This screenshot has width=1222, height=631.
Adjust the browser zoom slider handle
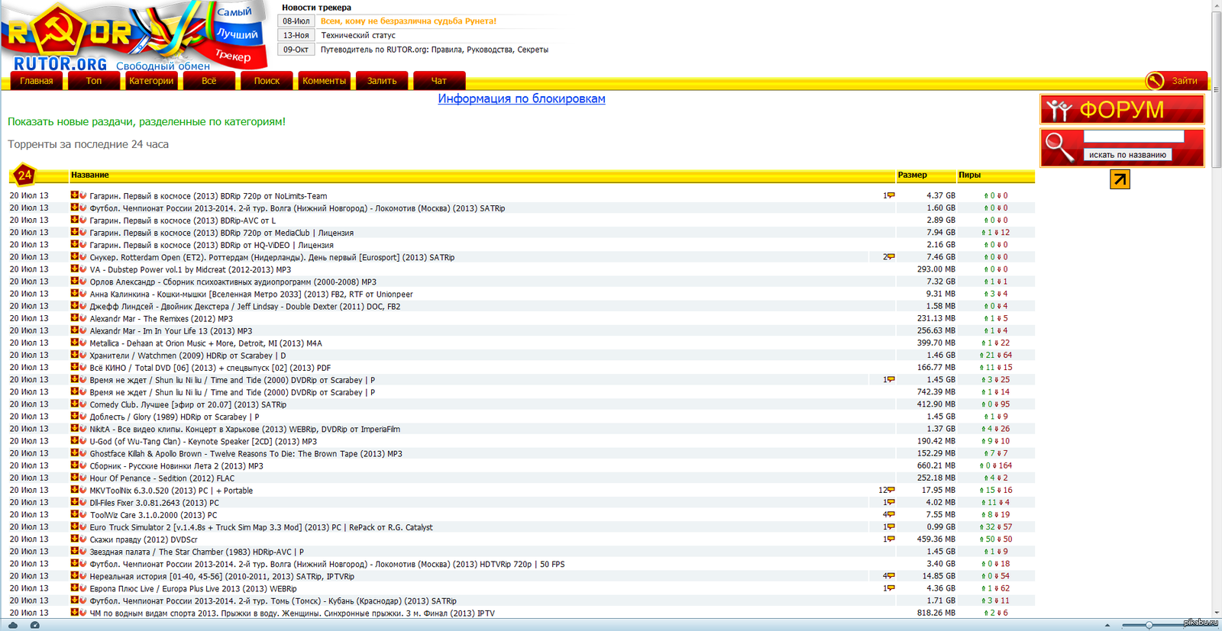pyautogui.click(x=1149, y=625)
